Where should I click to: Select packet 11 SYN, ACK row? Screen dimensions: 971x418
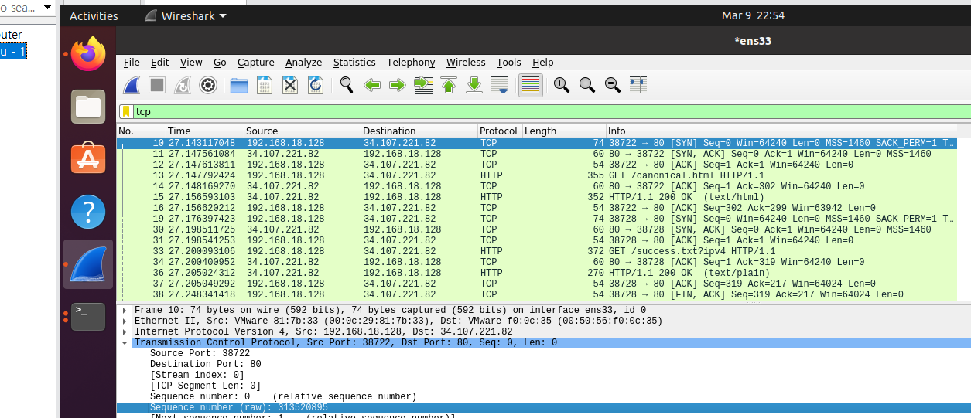point(537,154)
